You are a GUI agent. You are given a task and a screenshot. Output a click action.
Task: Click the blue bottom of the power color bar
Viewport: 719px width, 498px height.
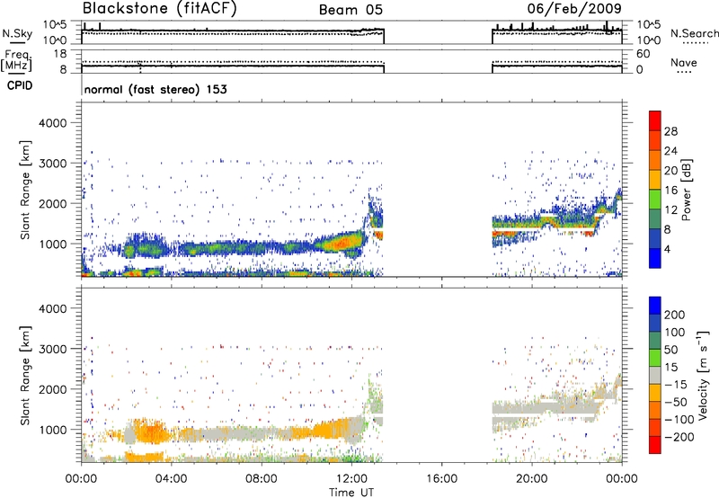[x=655, y=258]
